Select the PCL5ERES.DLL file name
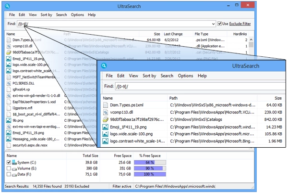This screenshot has width=288, height=193. [24, 83]
